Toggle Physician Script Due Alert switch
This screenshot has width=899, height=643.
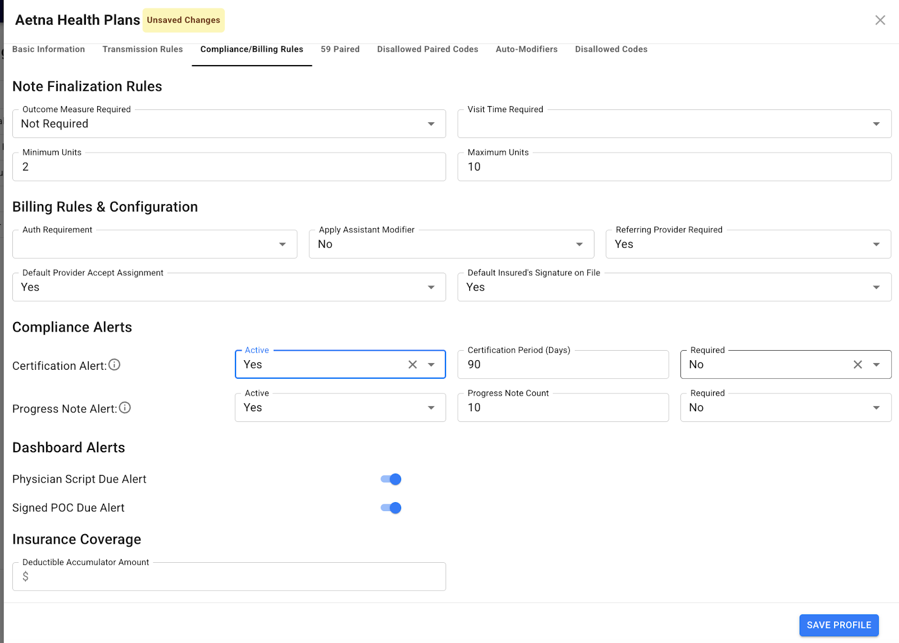391,479
